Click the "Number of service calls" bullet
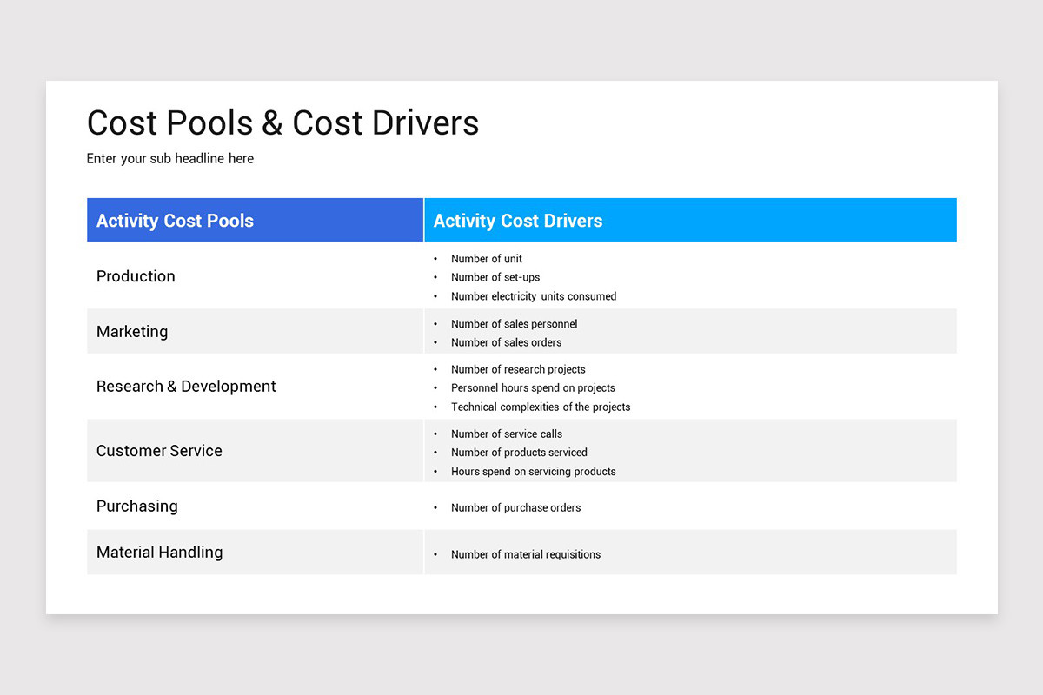Image resolution: width=1043 pixels, height=695 pixels. point(507,434)
